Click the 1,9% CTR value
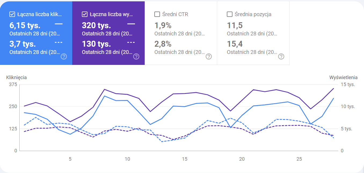Viewport: 364px width, 173px height. [x=163, y=25]
